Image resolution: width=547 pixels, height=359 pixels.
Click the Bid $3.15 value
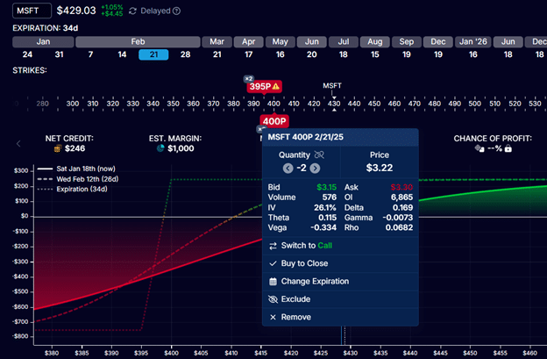[326, 187]
